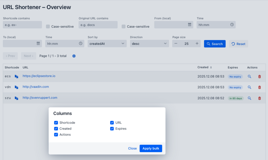Open the Sort by dropdown

click(x=107, y=44)
